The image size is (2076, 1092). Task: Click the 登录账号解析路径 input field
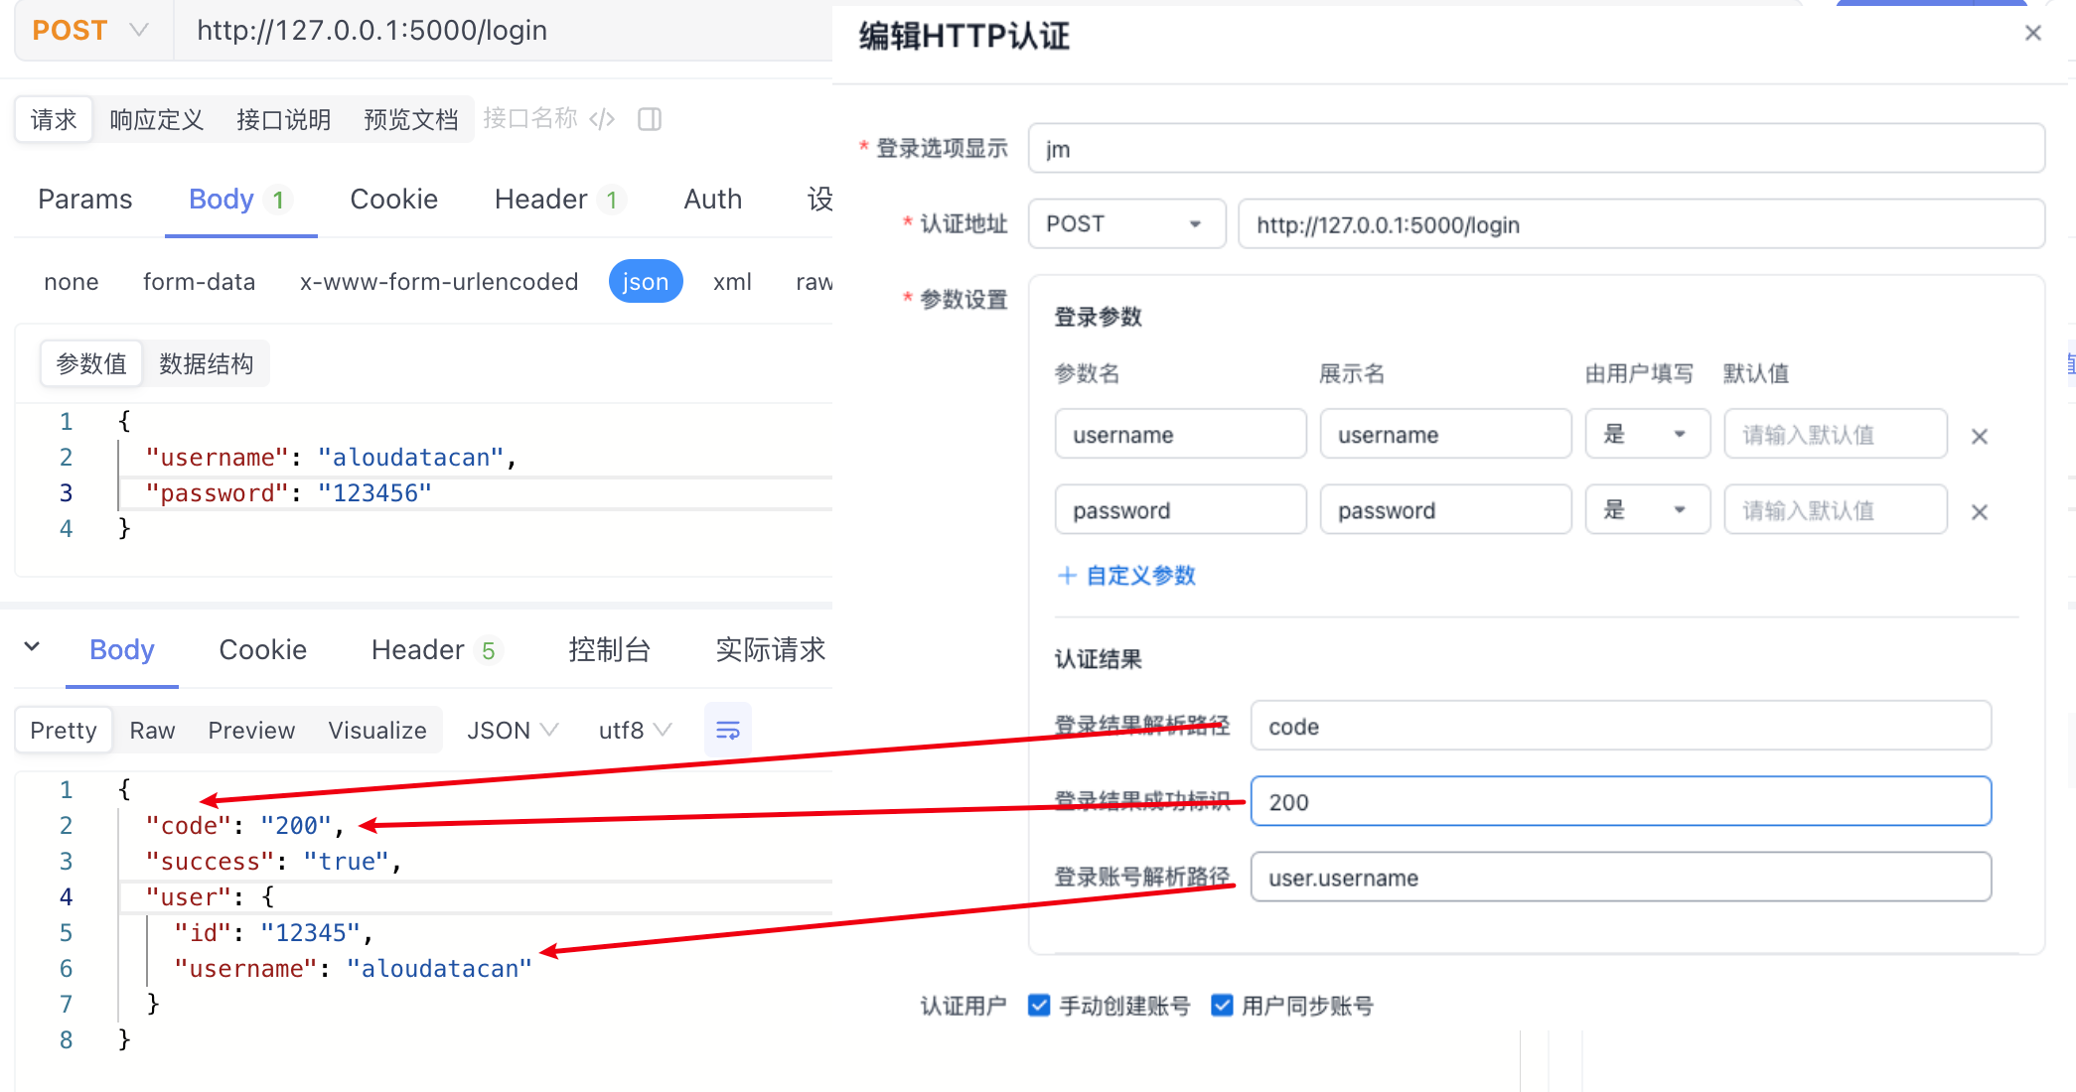(1619, 878)
